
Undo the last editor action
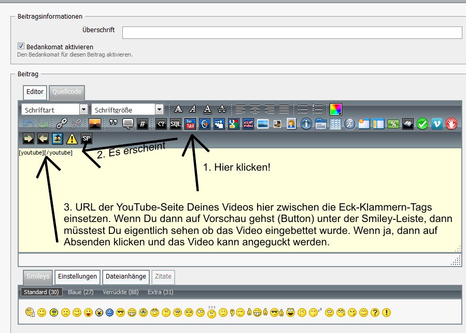pyautogui.click(x=28, y=123)
